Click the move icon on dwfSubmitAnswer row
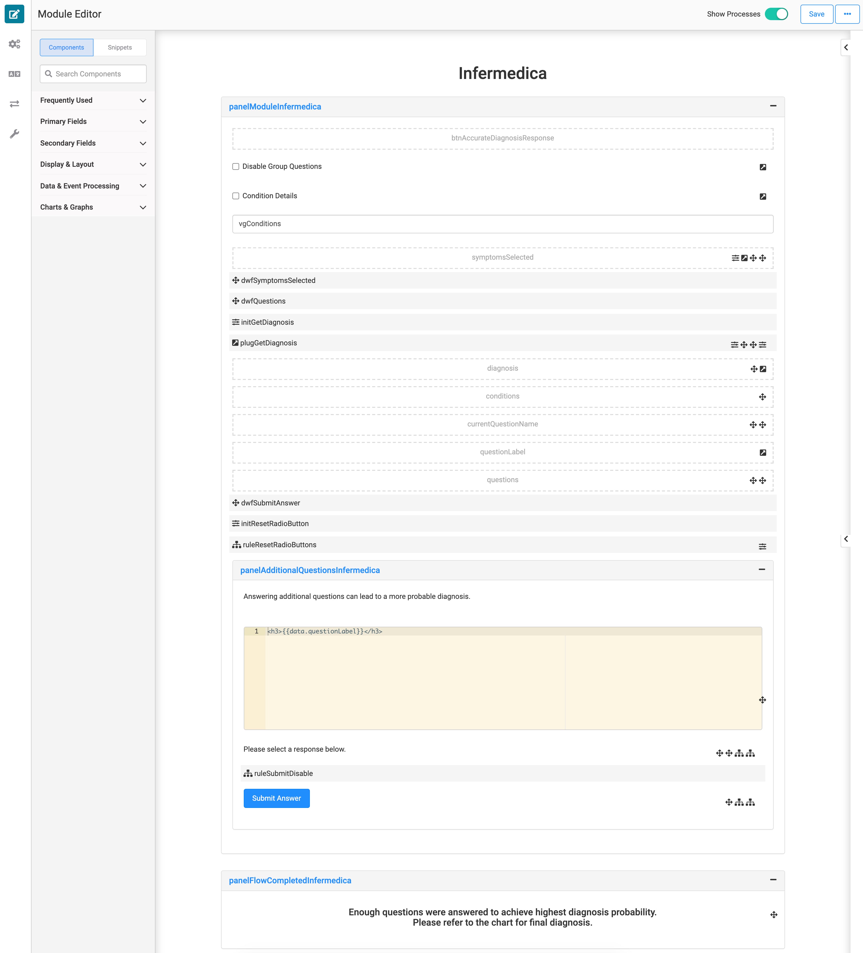 pos(236,503)
